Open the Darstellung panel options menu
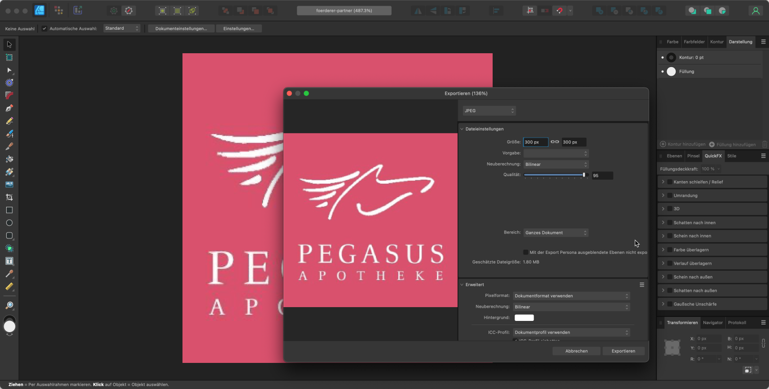The height and width of the screenshot is (389, 769). coord(763,41)
